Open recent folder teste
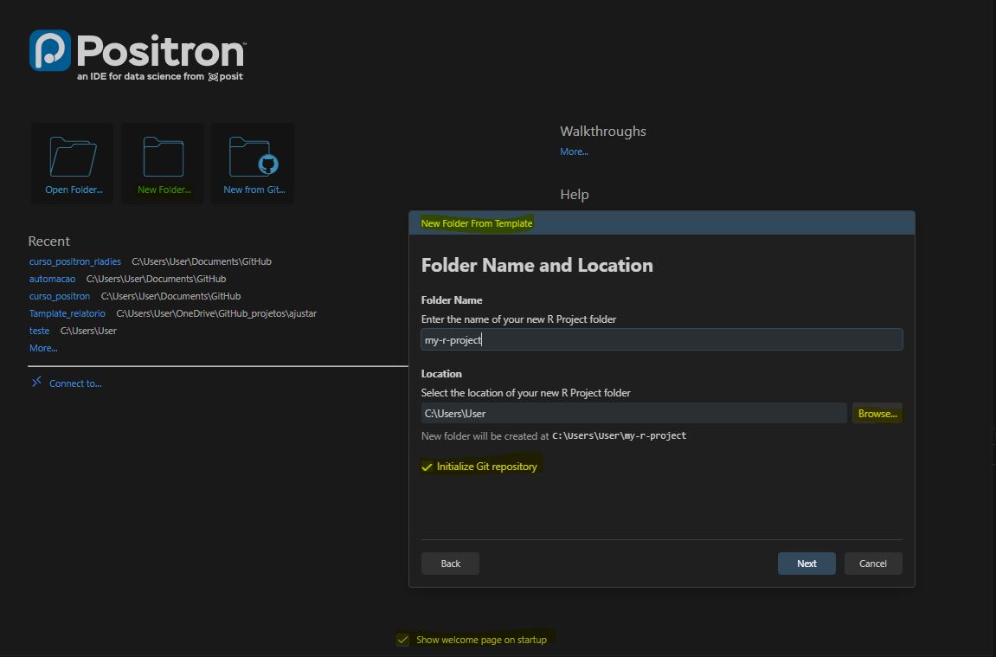Viewport: 996px width, 657px height. [39, 331]
